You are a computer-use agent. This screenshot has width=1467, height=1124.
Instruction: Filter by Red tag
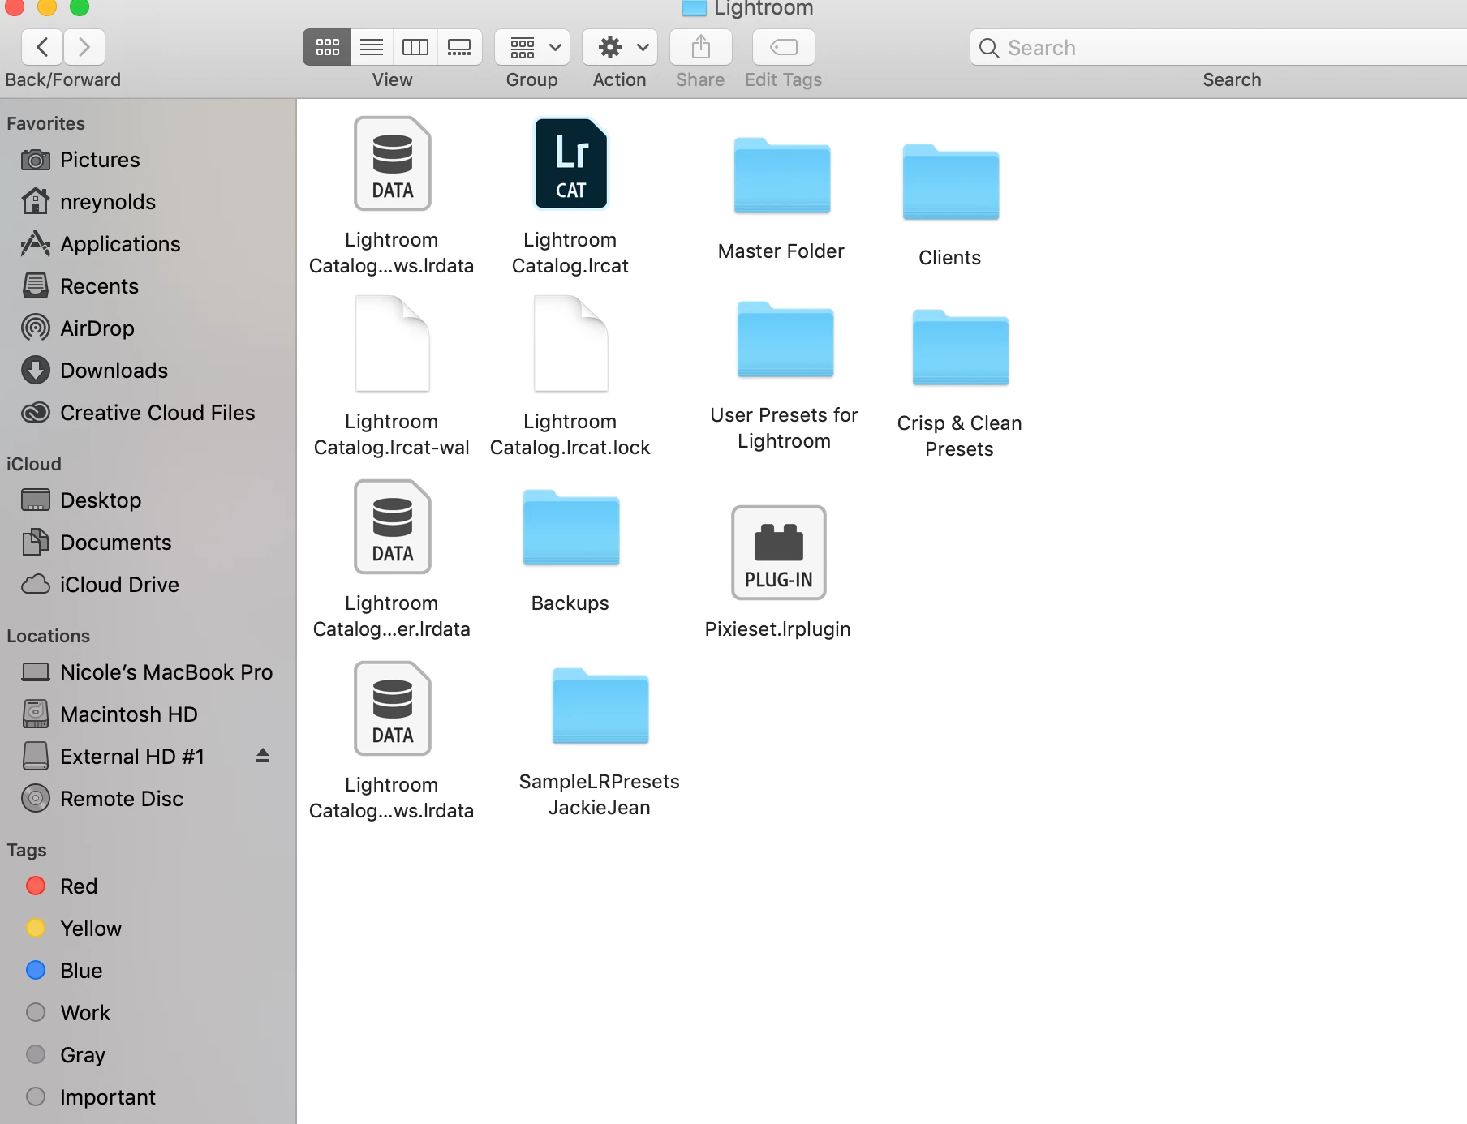[148, 886]
